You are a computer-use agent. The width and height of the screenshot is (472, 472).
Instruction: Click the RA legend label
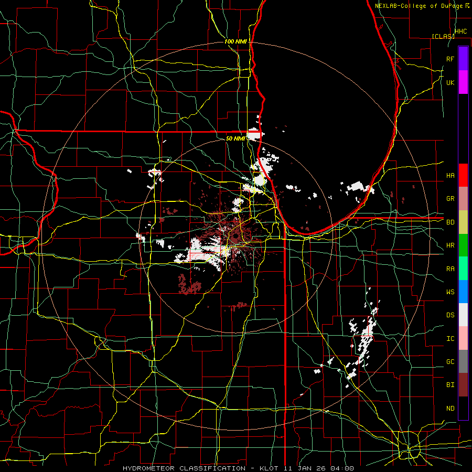(450, 269)
